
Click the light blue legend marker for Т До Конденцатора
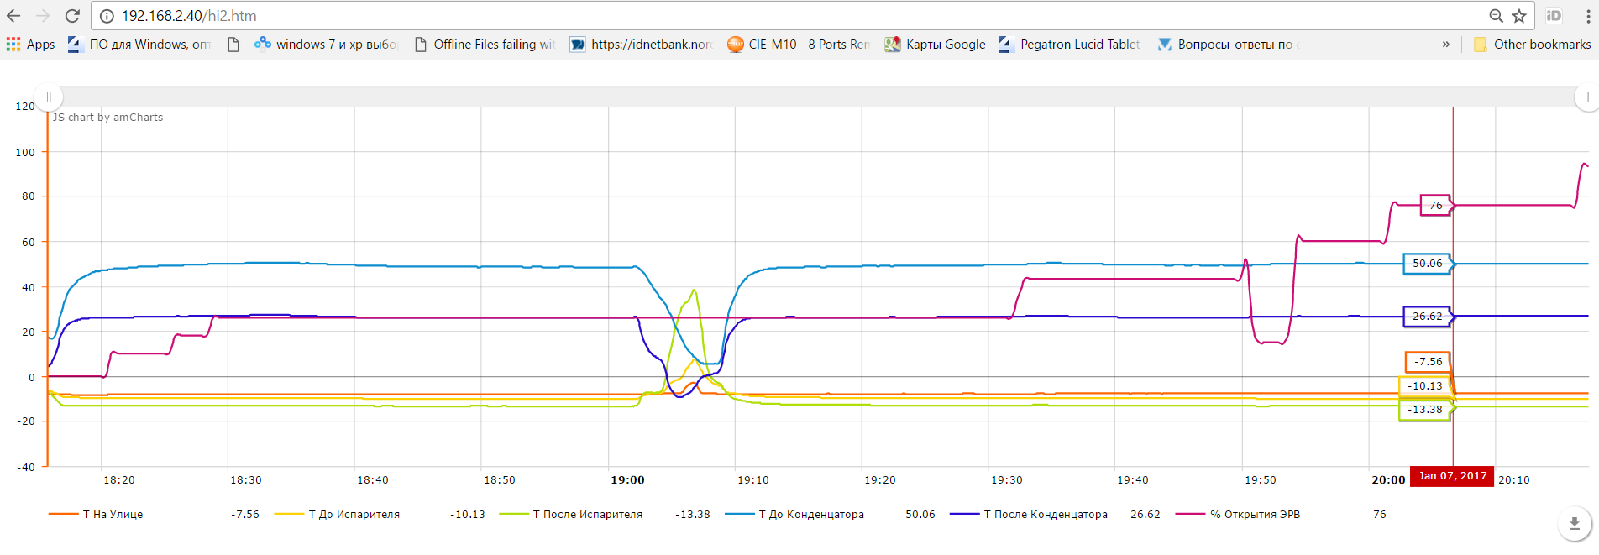pos(739,514)
